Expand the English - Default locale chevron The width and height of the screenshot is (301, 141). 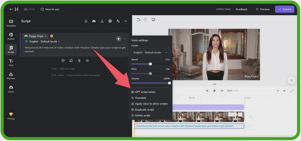(x=59, y=41)
